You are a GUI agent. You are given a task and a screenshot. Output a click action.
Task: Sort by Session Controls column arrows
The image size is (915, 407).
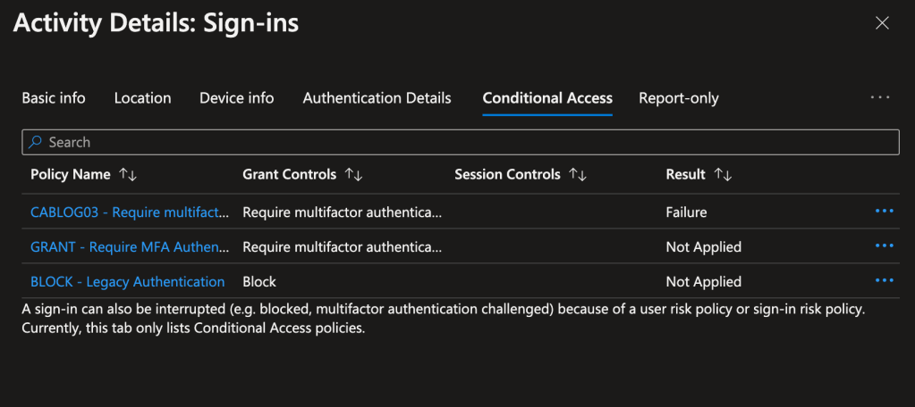(578, 175)
